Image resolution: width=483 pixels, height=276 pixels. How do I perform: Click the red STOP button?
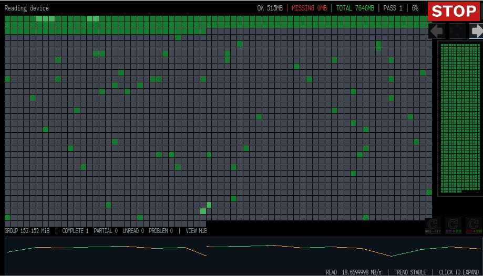454,11
